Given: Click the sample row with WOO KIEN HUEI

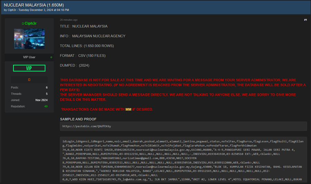Looking at the screenshot, I should [182, 179].
